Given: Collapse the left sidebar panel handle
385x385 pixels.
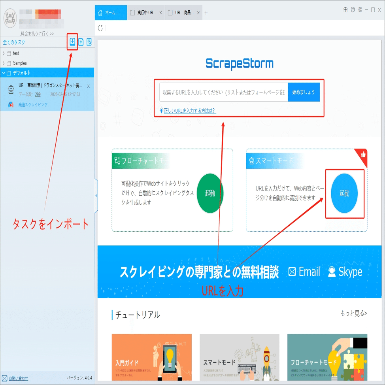Looking at the screenshot, I should pyautogui.click(x=96, y=195).
